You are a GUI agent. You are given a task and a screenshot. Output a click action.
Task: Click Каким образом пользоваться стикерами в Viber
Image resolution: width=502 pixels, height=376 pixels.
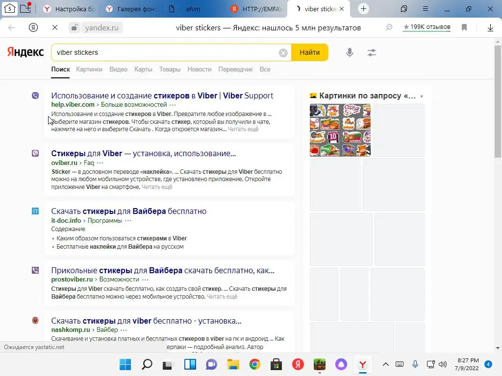tap(122, 238)
